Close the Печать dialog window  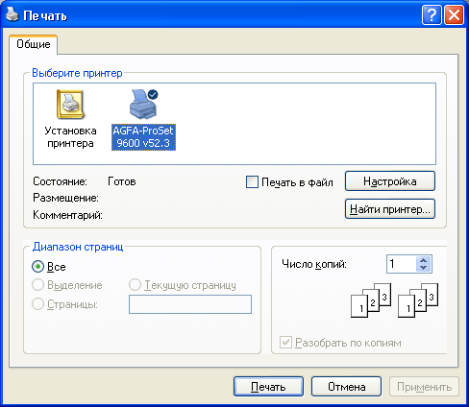tap(454, 14)
